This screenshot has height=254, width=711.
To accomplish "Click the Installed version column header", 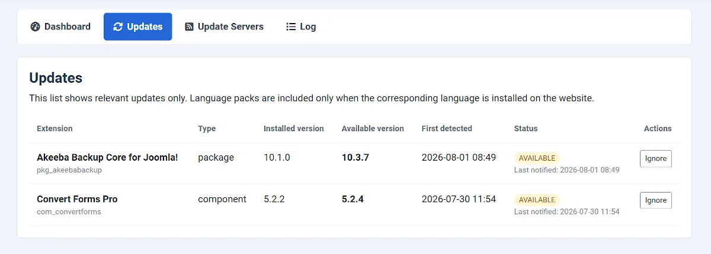I will pyautogui.click(x=294, y=128).
